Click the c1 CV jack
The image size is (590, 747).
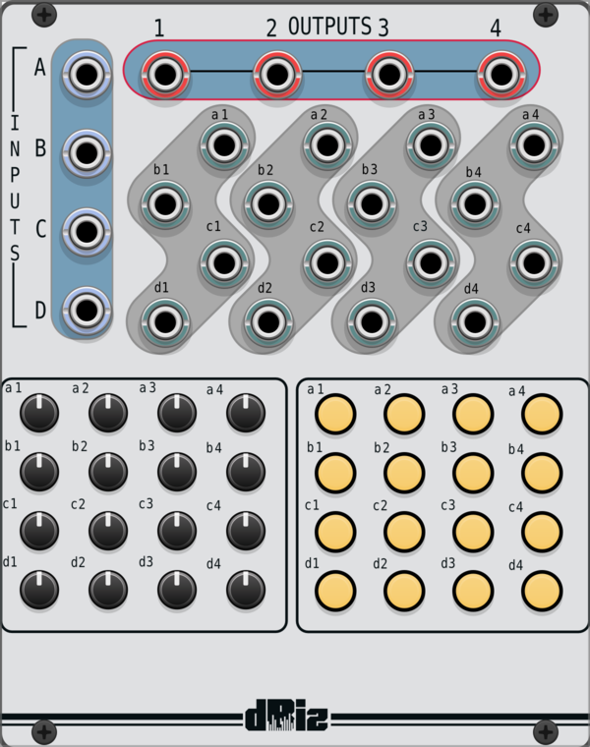[224, 262]
